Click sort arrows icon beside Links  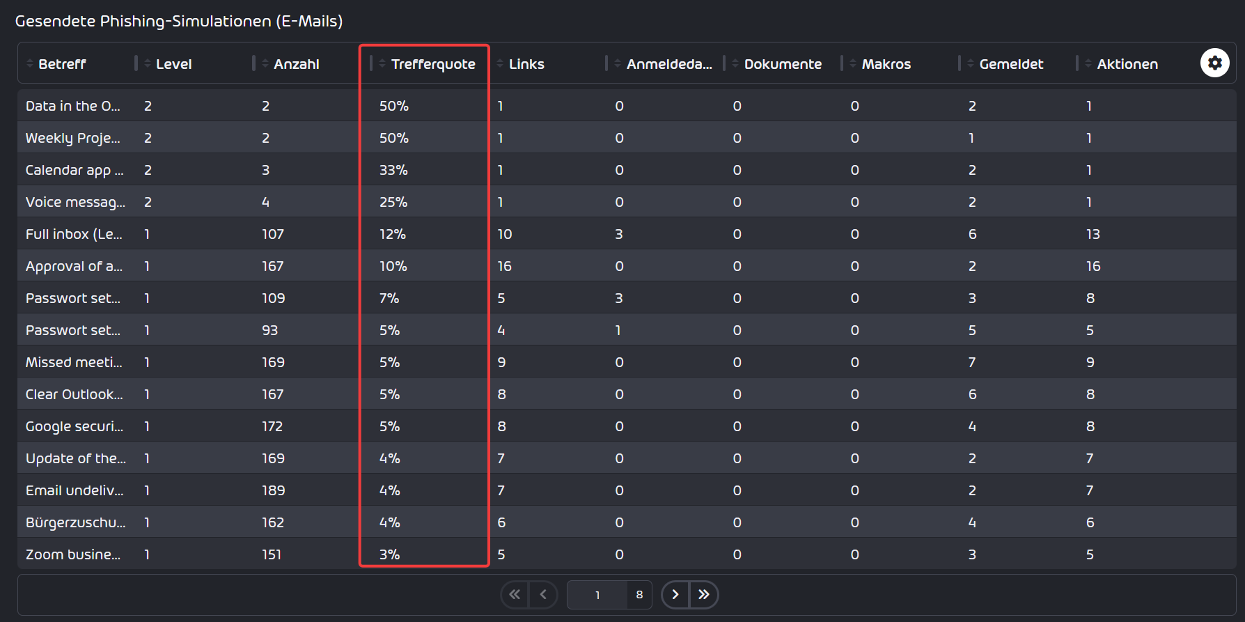coord(500,64)
